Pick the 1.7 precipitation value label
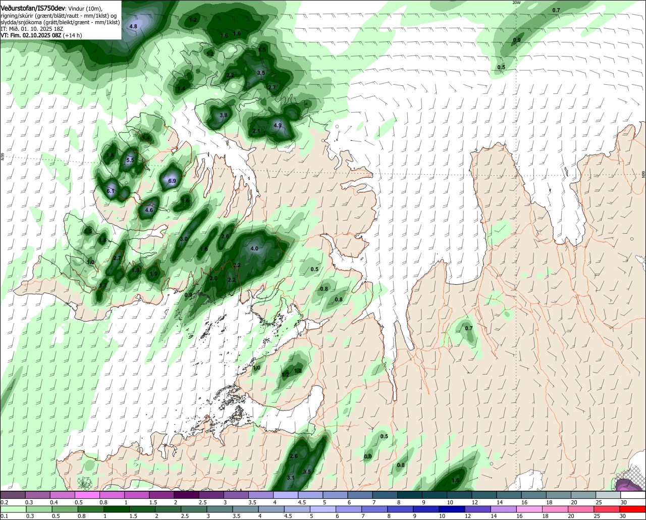The image size is (646, 520). [x=103, y=285]
